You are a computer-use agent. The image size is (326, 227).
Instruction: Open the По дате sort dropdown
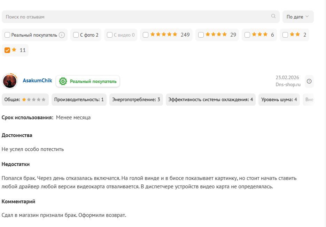tap(298, 17)
